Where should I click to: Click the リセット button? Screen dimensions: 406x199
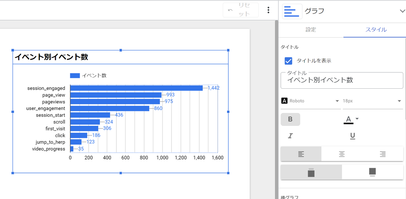pos(241,10)
